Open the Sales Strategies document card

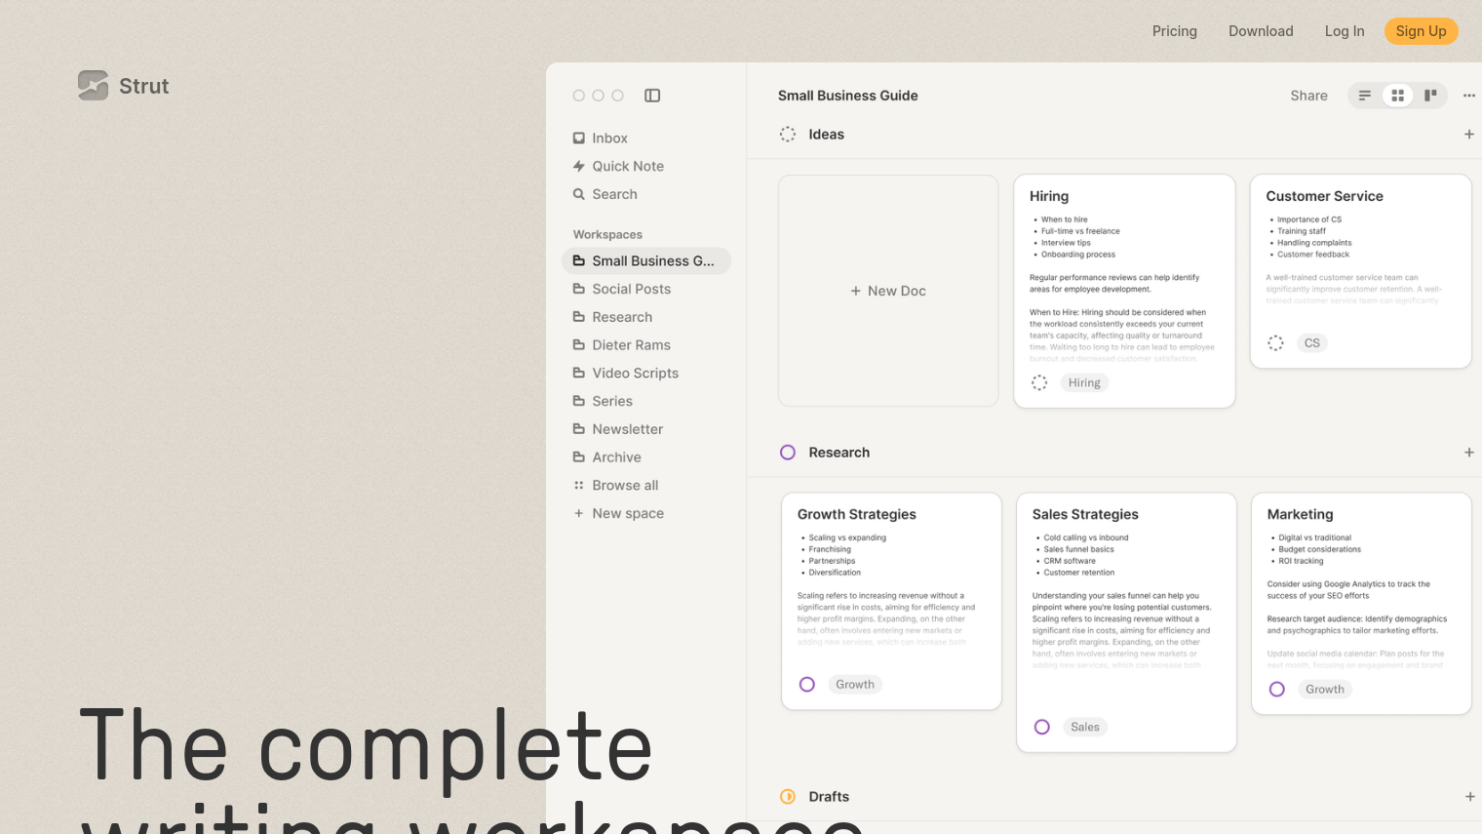pyautogui.click(x=1126, y=622)
